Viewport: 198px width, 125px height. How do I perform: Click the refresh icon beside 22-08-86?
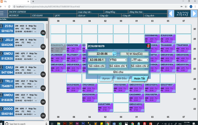pos(114,54)
